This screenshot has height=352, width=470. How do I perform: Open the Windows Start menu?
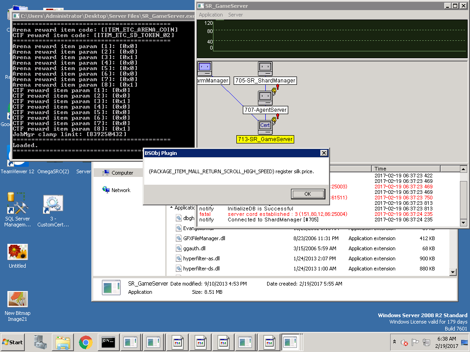[x=12, y=342]
